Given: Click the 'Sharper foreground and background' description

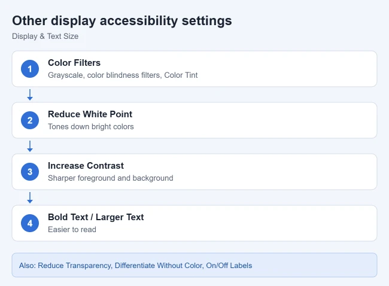Looking at the screenshot, I should 110,178.
